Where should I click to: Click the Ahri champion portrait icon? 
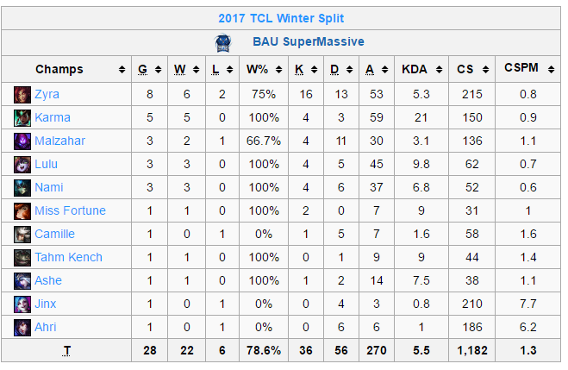[x=22, y=327]
